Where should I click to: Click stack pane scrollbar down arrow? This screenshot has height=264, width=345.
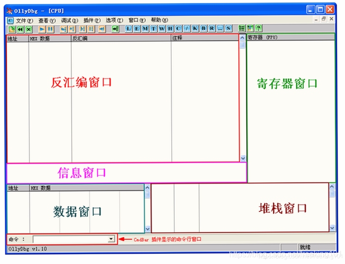(332, 228)
